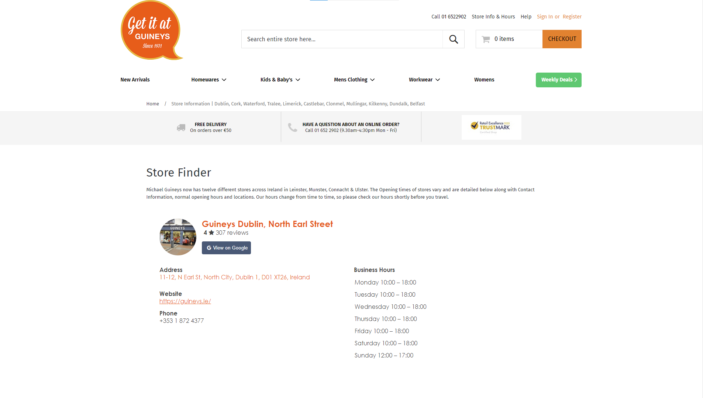Screen dimensions: 703x398
Task: Click the Get it at Guineys logo
Action: [152, 30]
